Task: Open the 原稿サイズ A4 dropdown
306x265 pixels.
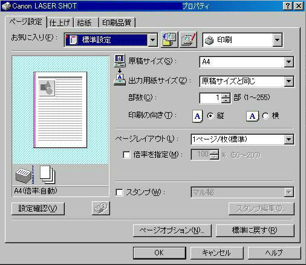Action: [246, 62]
